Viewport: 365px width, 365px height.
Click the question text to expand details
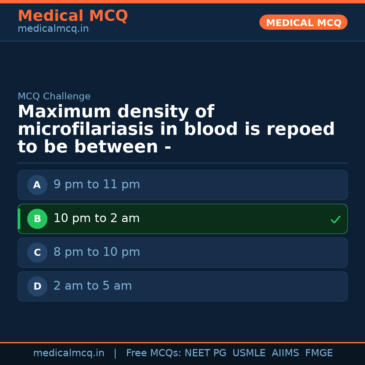coord(176,128)
